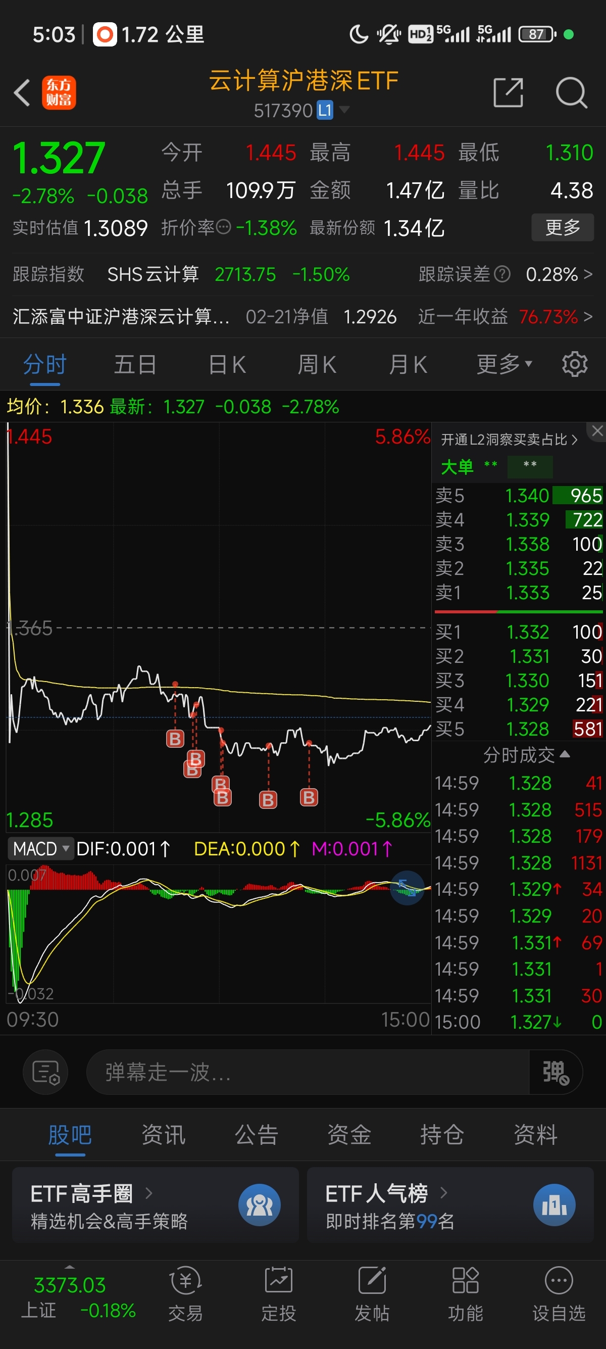The height and width of the screenshot is (1349, 606).
Task: Tap the back arrow icon
Action: 22,93
